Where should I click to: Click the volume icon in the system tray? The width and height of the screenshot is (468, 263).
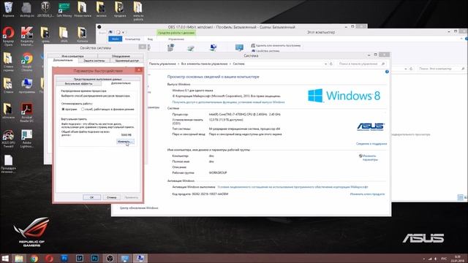coord(436,259)
